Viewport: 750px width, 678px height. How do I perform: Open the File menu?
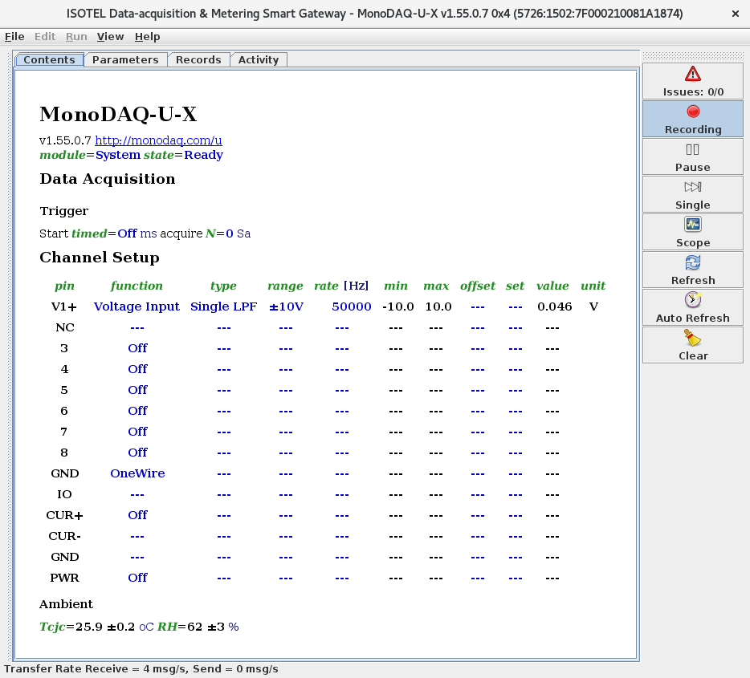14,37
